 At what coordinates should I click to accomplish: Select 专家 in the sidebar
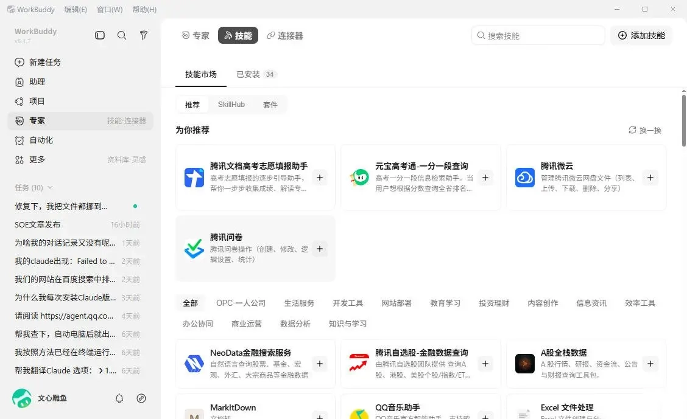point(80,121)
